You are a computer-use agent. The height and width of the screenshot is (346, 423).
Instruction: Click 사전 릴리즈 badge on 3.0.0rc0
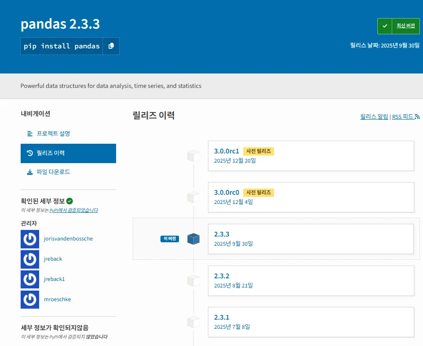[259, 193]
